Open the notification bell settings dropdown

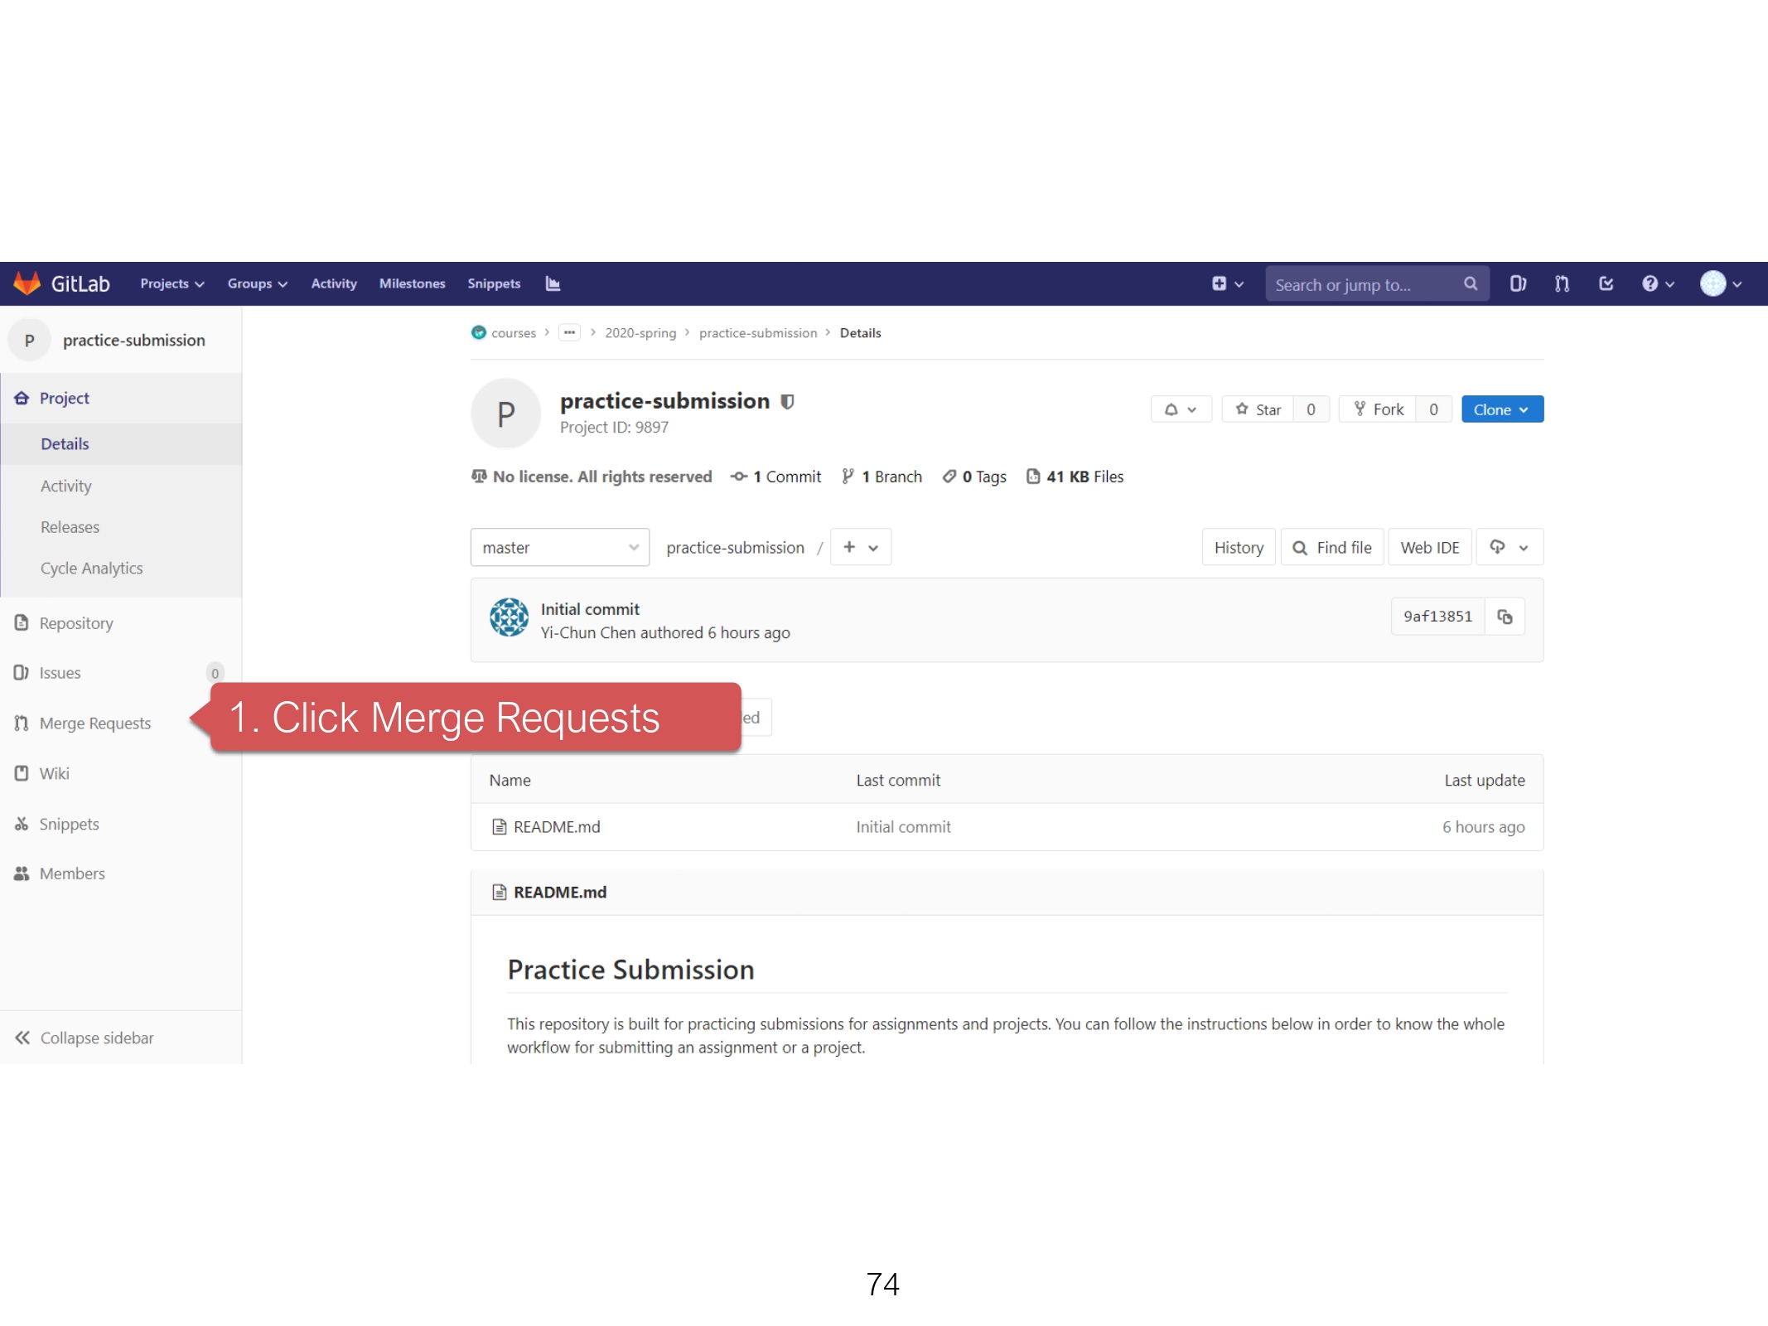[x=1181, y=409]
